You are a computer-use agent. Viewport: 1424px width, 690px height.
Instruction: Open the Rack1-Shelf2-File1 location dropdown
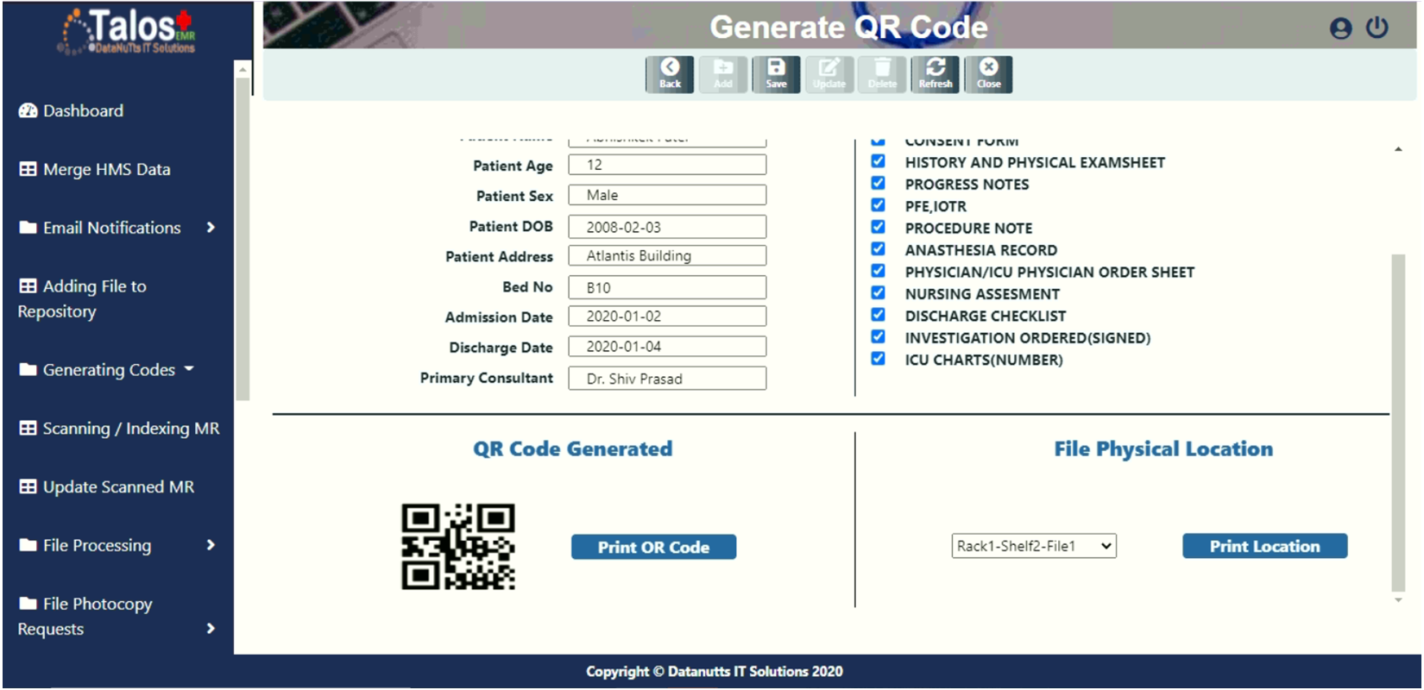point(1034,546)
